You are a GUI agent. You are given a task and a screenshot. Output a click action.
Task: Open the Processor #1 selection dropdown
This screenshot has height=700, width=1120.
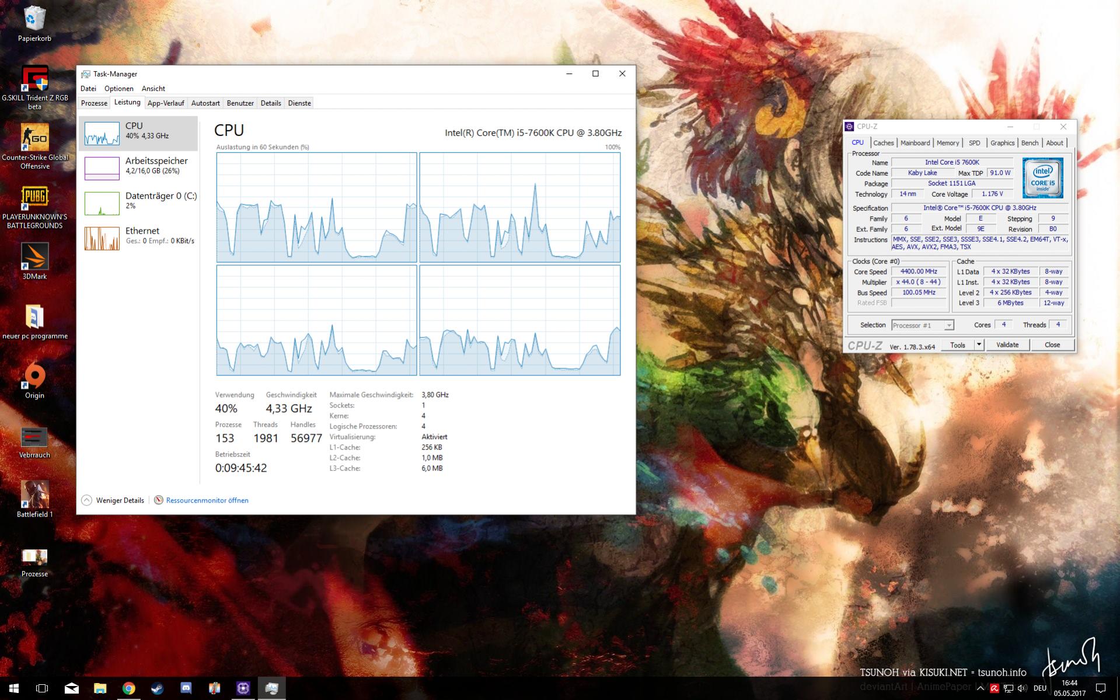coord(922,325)
